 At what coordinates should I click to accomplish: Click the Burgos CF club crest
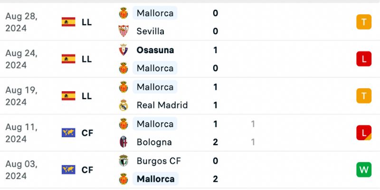pyautogui.click(x=123, y=161)
